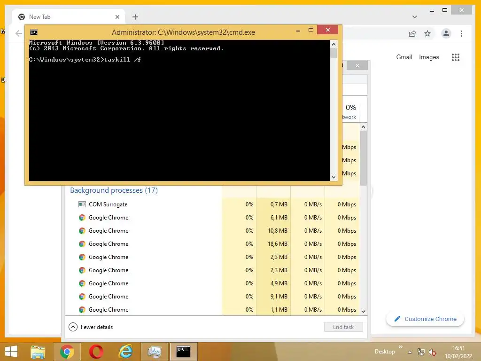Select the Google Chrome process using 18,6 MB
The width and height of the screenshot is (481, 361).
coord(212,244)
